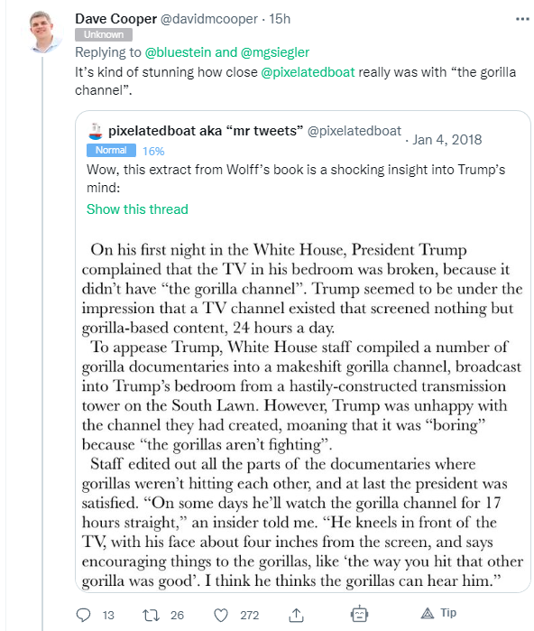Click Show this thread link
The image size is (534, 631).
coord(137,209)
